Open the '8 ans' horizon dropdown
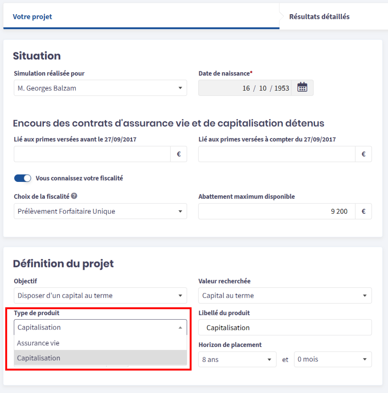The image size is (388, 393). [x=237, y=360]
